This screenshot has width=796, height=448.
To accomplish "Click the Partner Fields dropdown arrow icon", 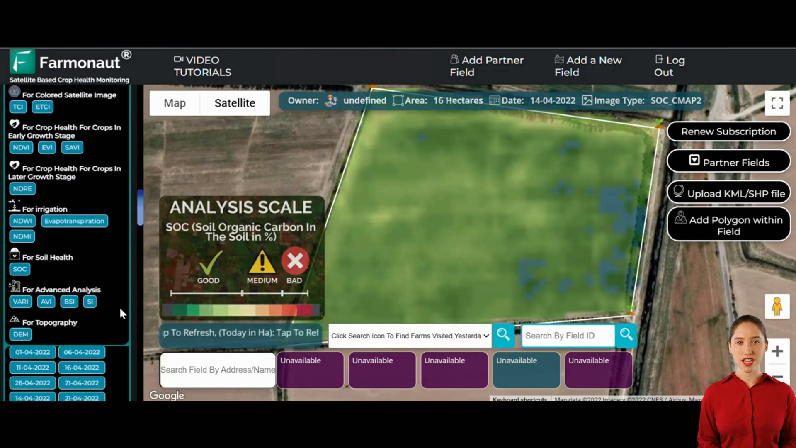I will tap(694, 160).
